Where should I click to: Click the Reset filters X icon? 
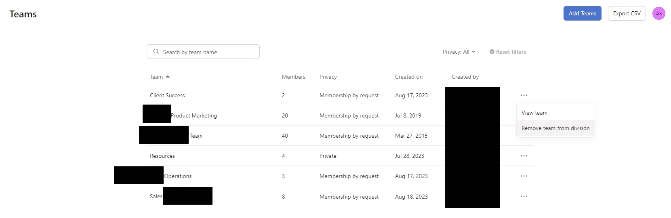(492, 52)
